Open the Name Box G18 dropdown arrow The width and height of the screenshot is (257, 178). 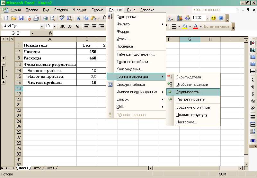point(32,33)
